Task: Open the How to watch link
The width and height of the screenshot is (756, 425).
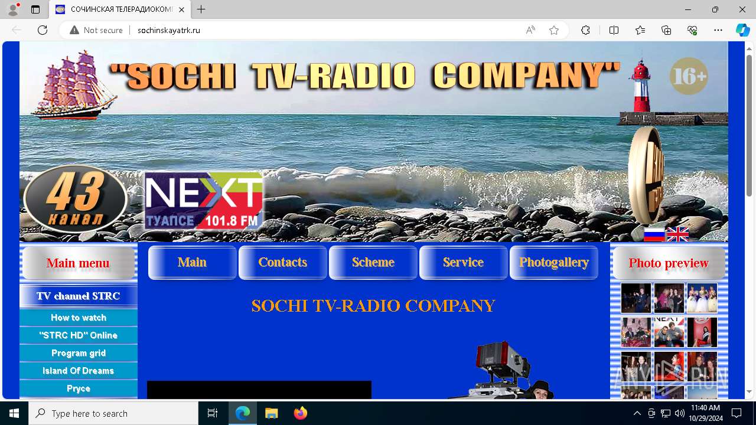Action: click(x=79, y=318)
